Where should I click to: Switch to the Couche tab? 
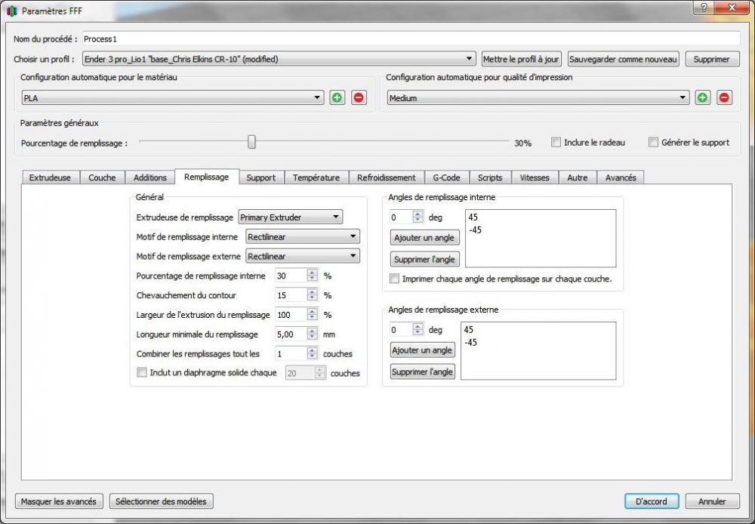tap(102, 177)
